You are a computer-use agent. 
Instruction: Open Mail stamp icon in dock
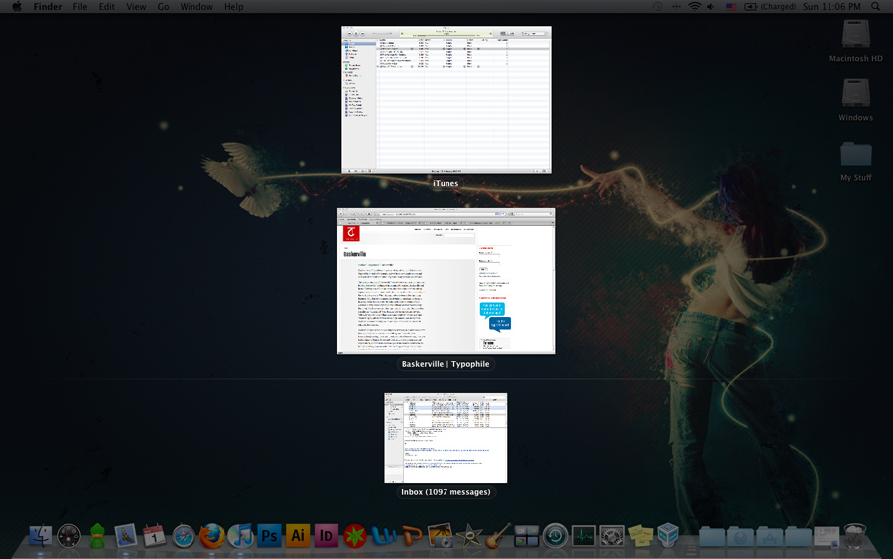point(126,536)
